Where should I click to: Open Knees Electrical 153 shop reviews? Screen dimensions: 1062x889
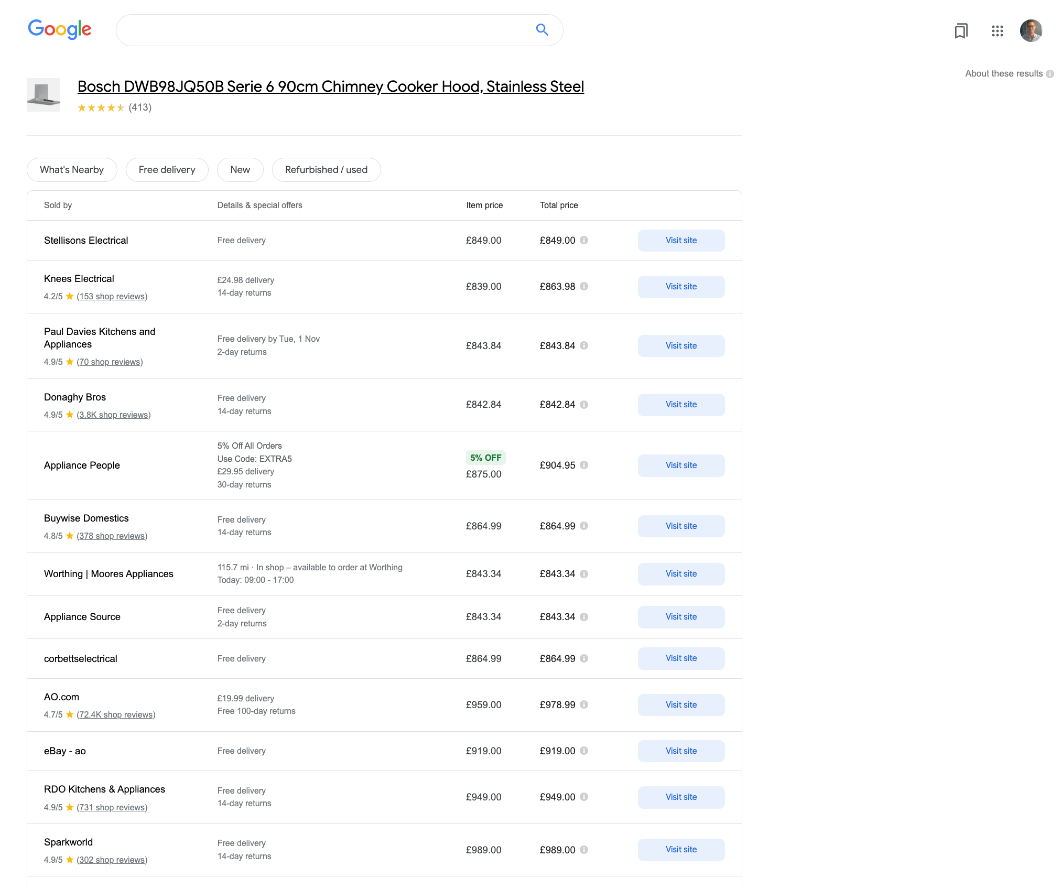[112, 297]
